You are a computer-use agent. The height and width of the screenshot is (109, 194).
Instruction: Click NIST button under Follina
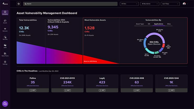[33, 90]
